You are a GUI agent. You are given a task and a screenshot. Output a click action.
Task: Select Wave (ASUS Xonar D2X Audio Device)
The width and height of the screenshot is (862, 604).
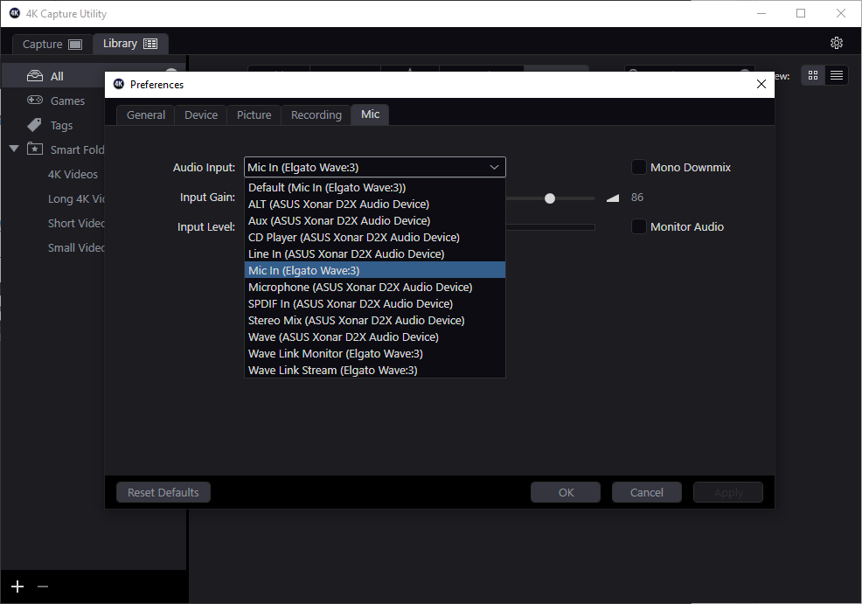coord(374,337)
